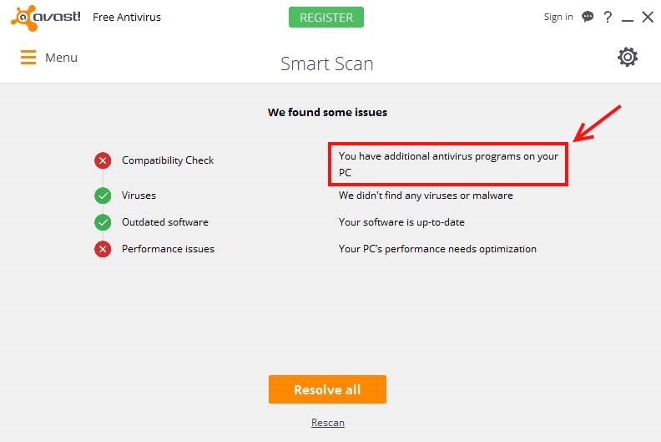Open the Sign in link

click(x=558, y=17)
